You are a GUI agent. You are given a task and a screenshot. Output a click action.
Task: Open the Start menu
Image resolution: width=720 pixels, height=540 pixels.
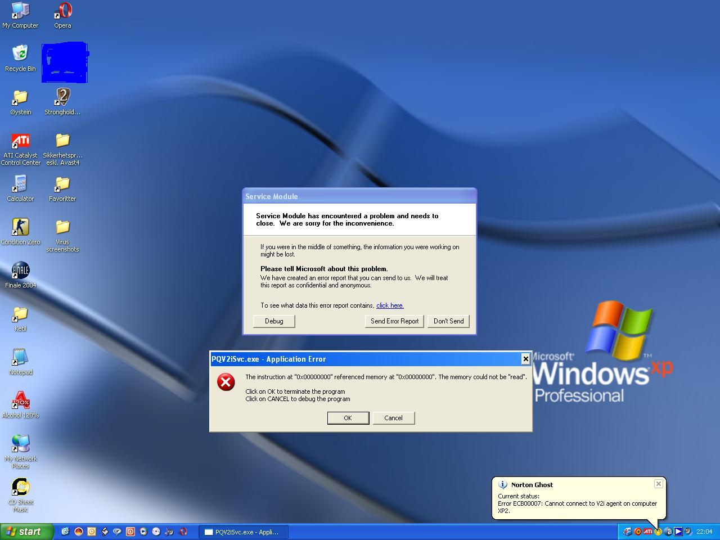[x=27, y=532]
